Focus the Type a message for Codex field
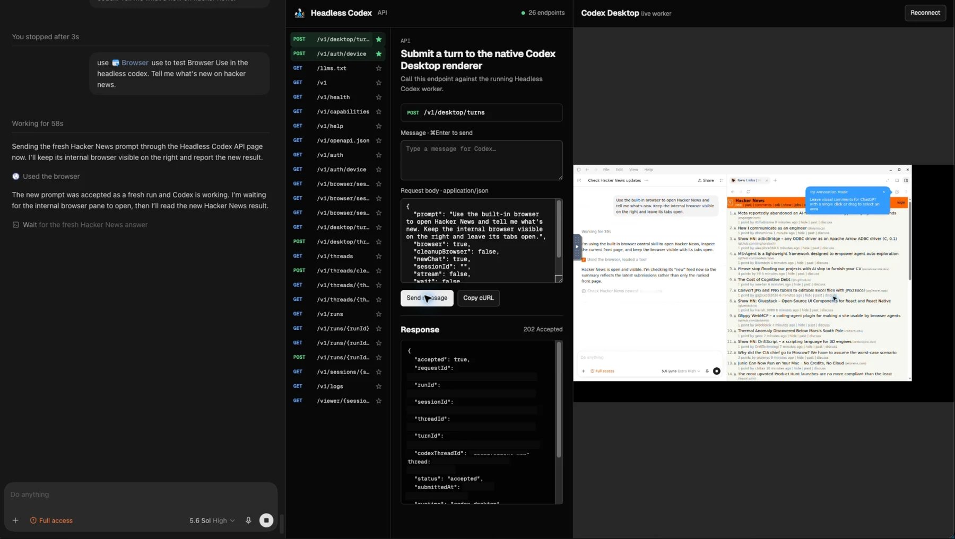The height and width of the screenshot is (539, 955). coord(481,160)
